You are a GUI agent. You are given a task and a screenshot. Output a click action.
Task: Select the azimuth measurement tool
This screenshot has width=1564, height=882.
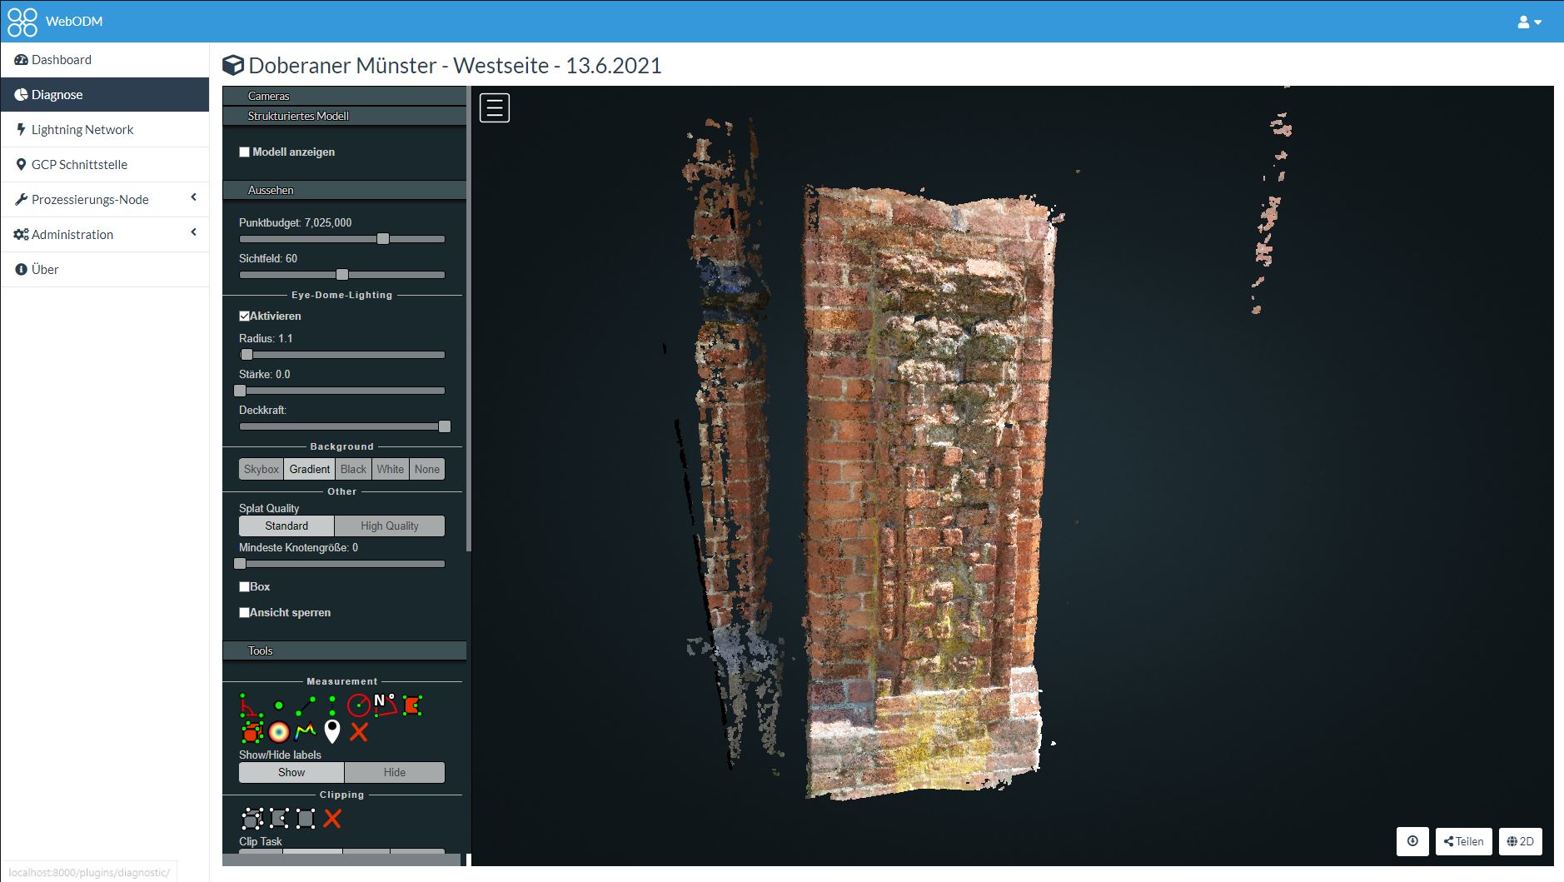tap(385, 705)
